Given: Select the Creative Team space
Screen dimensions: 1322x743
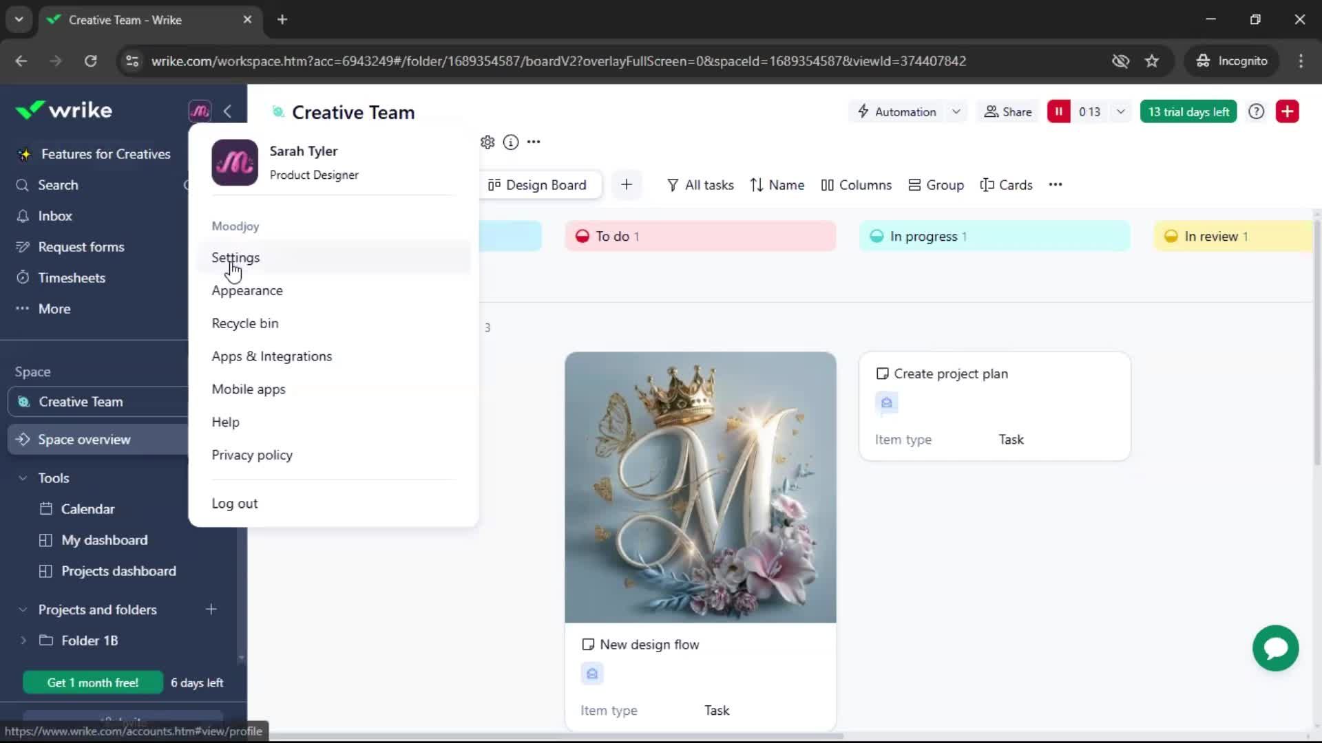Looking at the screenshot, I should 98,402.
